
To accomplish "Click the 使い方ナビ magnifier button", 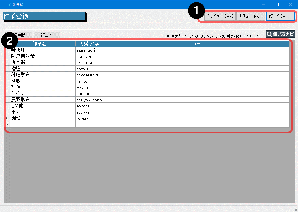I will coord(280,34).
